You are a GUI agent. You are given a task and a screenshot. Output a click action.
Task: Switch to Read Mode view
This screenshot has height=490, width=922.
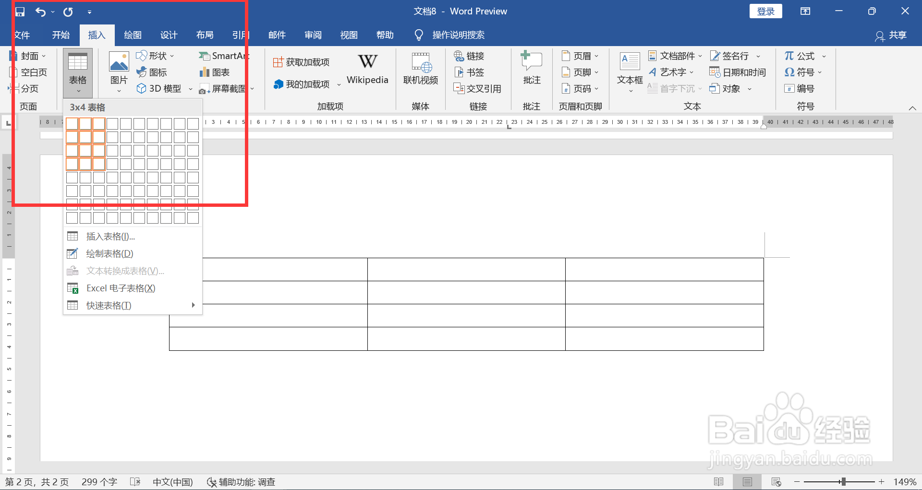pyautogui.click(x=720, y=481)
